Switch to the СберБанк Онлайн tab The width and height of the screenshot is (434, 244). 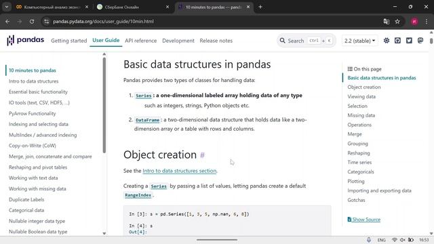(133, 7)
